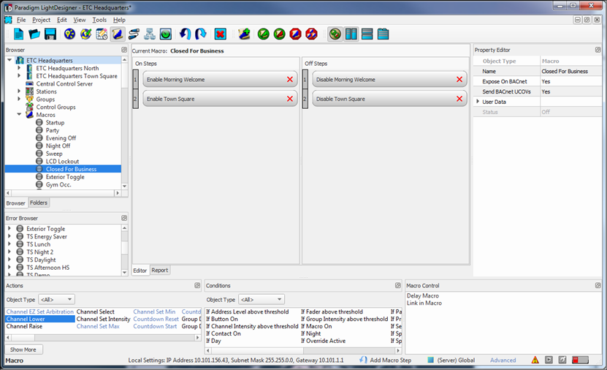Expand the Stations tree node
The width and height of the screenshot is (607, 370).
(19, 91)
